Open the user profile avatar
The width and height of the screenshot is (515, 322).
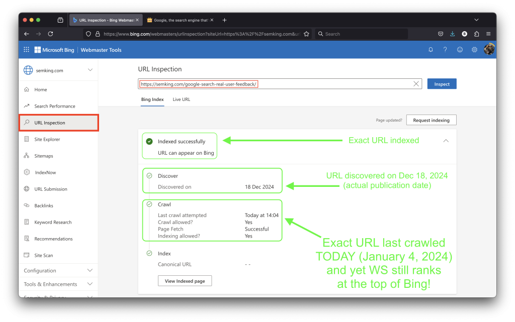coord(489,49)
